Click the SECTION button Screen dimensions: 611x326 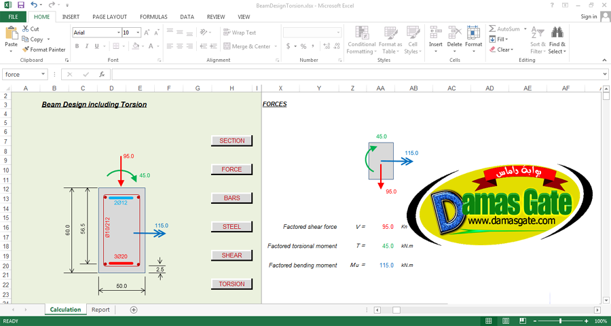click(x=232, y=141)
